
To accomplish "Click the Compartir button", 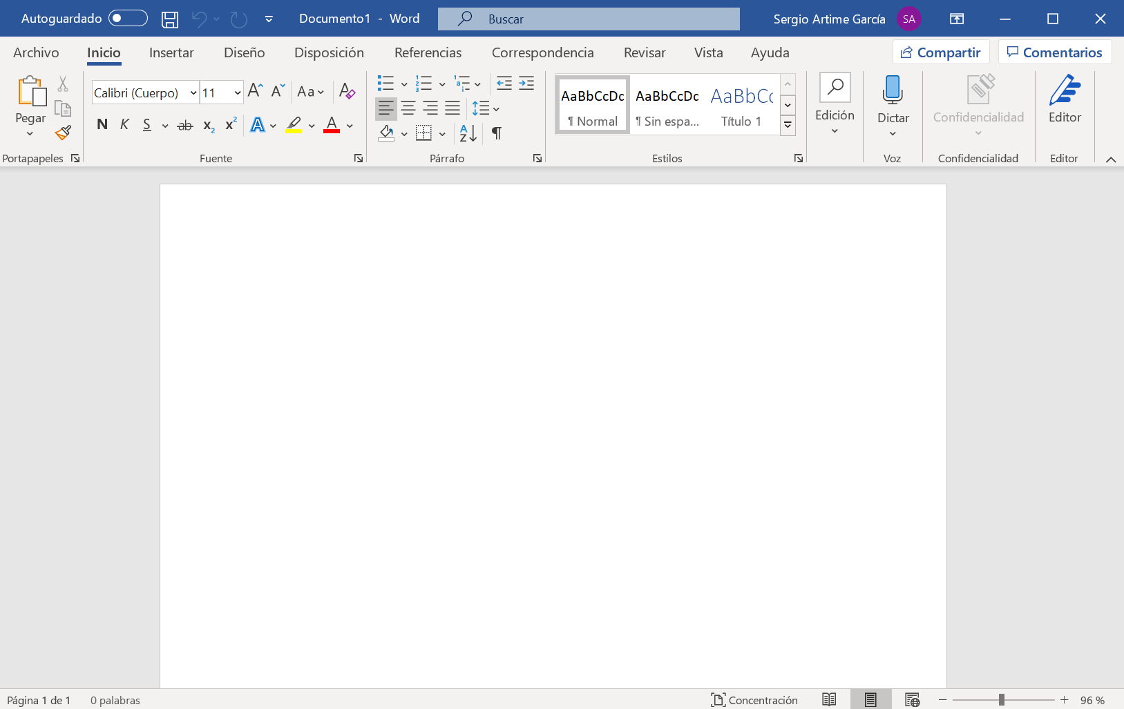I will tap(941, 52).
